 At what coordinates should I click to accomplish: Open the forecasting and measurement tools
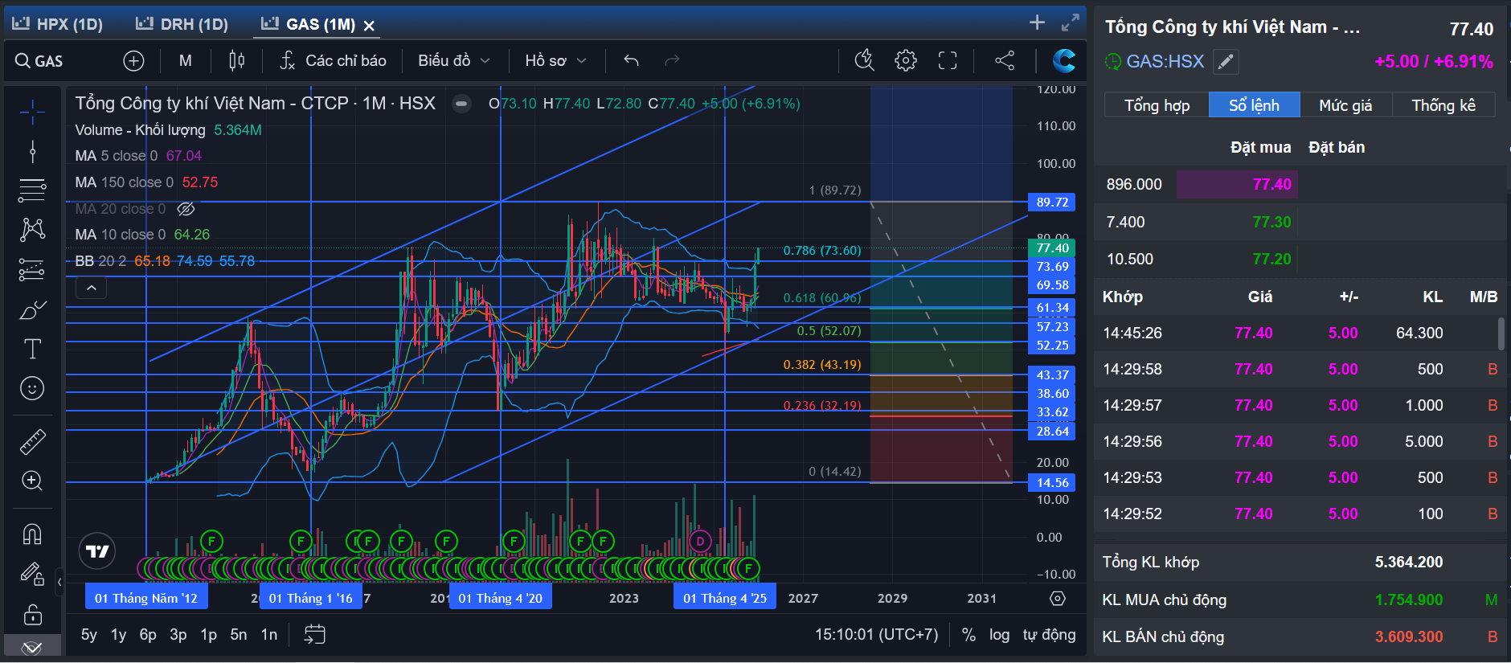[32, 270]
